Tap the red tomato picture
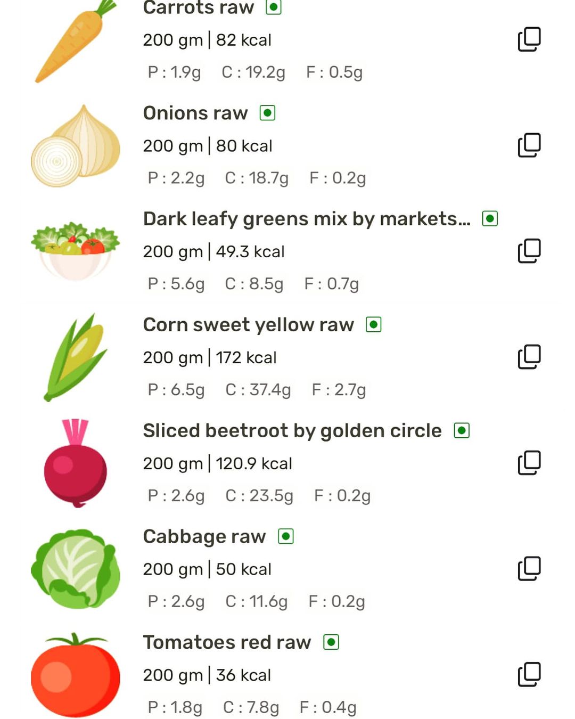 [x=76, y=675]
